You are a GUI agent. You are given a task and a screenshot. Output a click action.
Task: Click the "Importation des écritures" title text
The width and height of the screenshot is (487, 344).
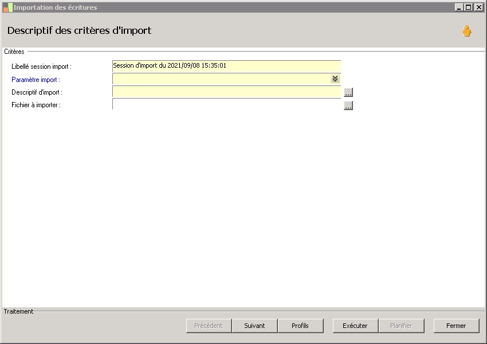tap(55, 7)
